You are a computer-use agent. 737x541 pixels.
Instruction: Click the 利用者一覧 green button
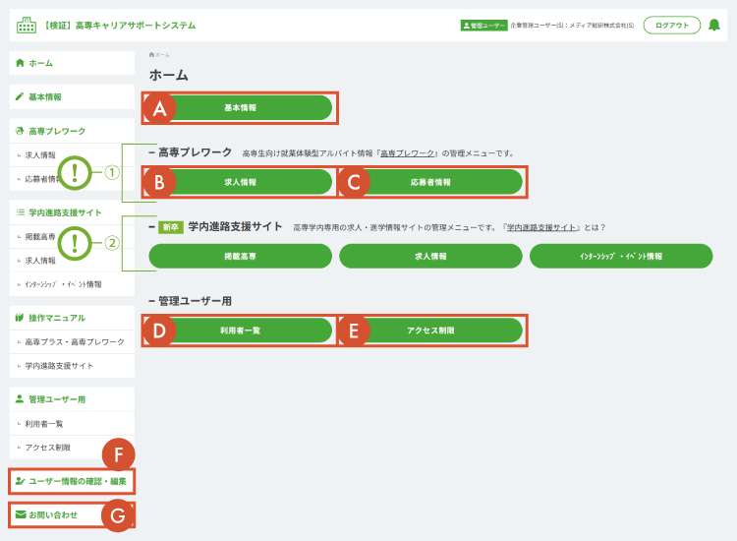tap(241, 331)
